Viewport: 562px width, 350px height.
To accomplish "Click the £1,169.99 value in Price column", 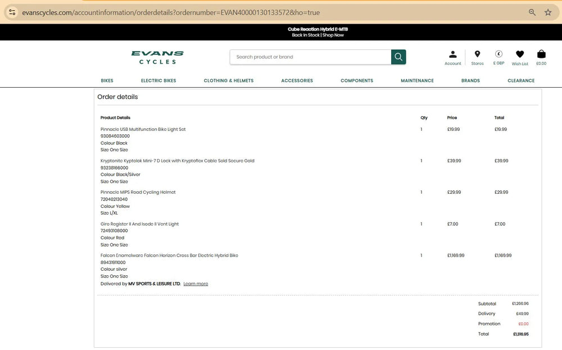I will [456, 256].
